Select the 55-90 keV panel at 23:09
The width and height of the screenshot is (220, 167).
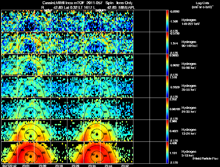click(43, 65)
